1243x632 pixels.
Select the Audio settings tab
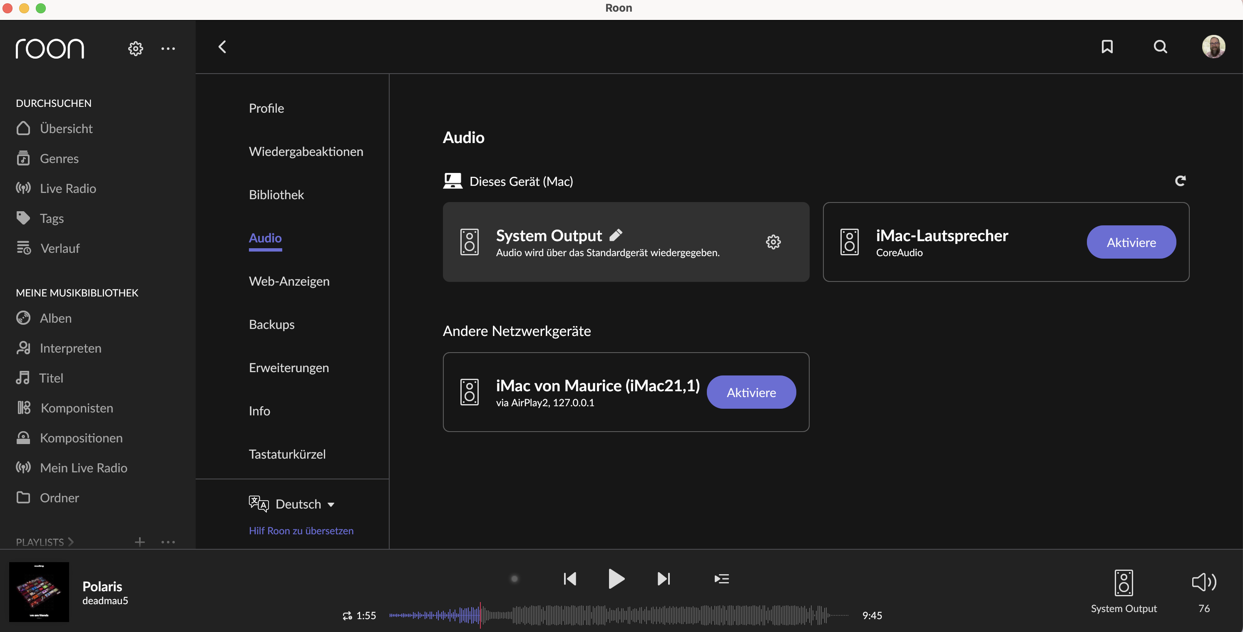point(265,238)
